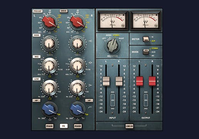Select LEFT on the monitor selector
Image resolution: width=199 pixels, height=139 pixels.
click(x=104, y=38)
